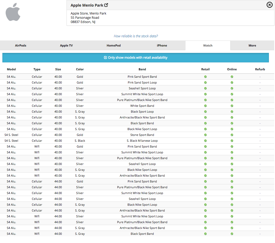The width and height of the screenshot is (275, 243).
Task: Switch to the Apple TV tab
Action: 66,45
